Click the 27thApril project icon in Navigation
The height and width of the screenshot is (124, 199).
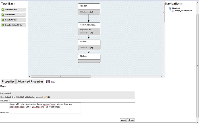pyautogui.click(x=170, y=8)
